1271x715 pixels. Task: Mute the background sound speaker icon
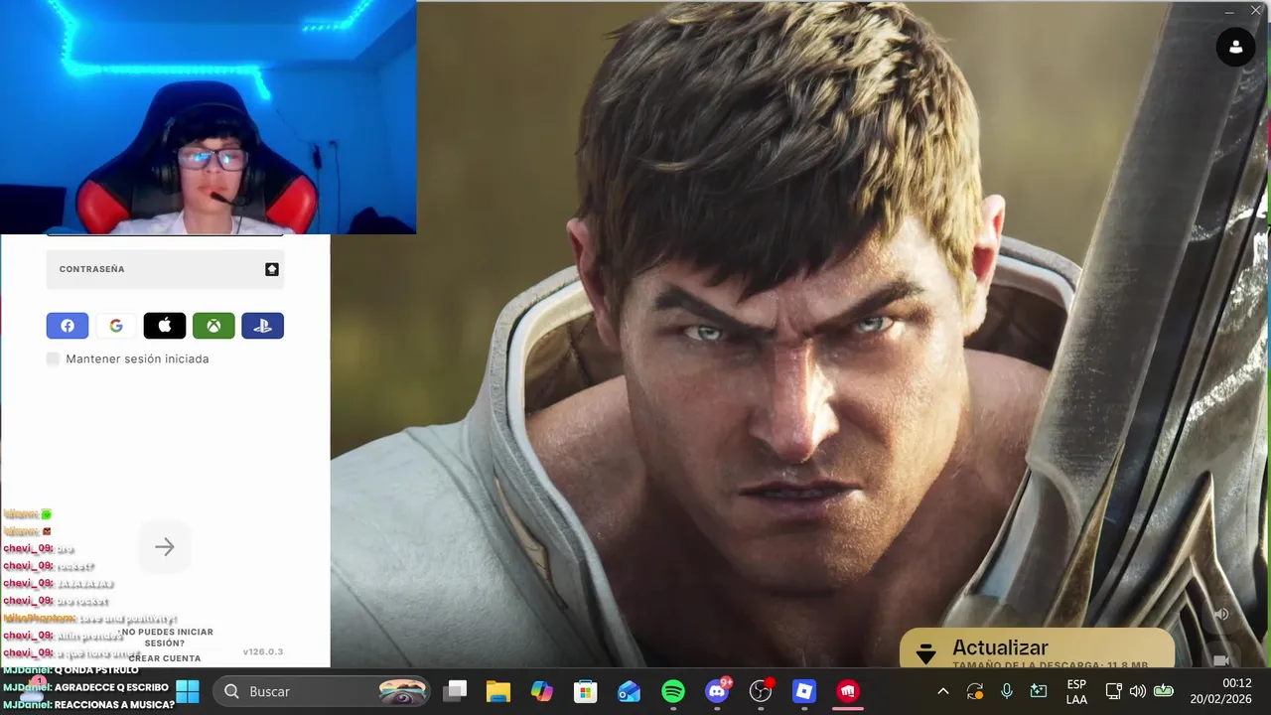(x=1221, y=614)
